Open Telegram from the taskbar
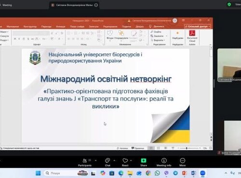241x178 pixels. coord(175,173)
